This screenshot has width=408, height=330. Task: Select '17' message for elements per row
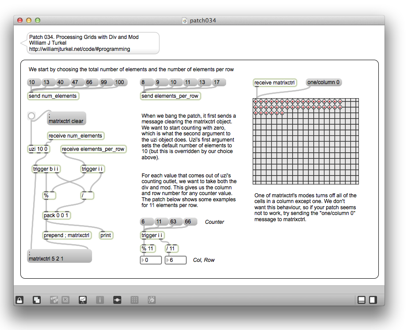(218, 82)
